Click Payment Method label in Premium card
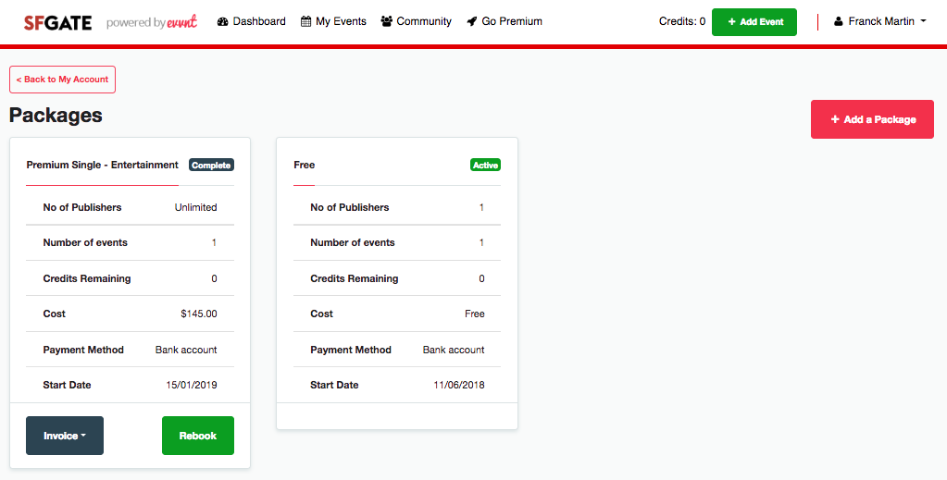 pyautogui.click(x=83, y=350)
